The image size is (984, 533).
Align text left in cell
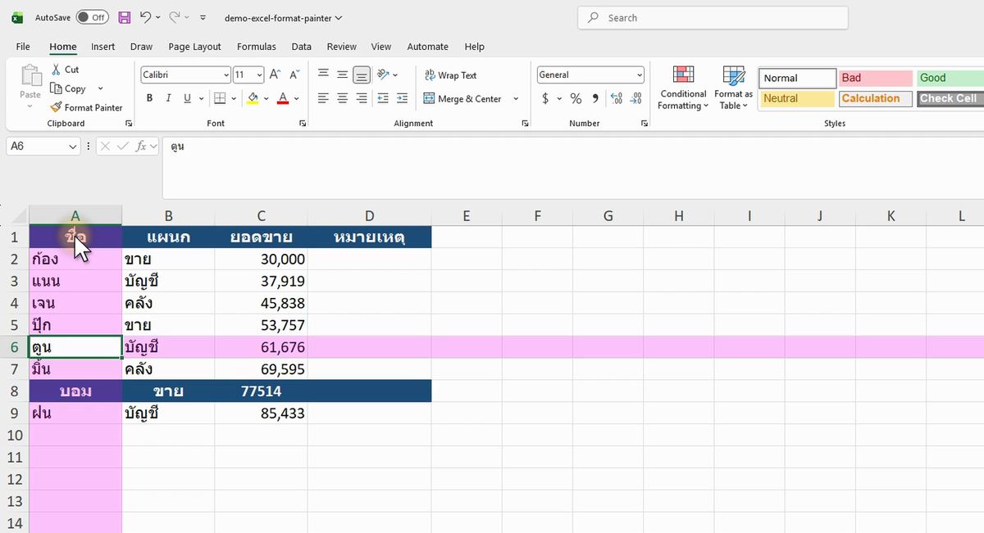coord(323,98)
